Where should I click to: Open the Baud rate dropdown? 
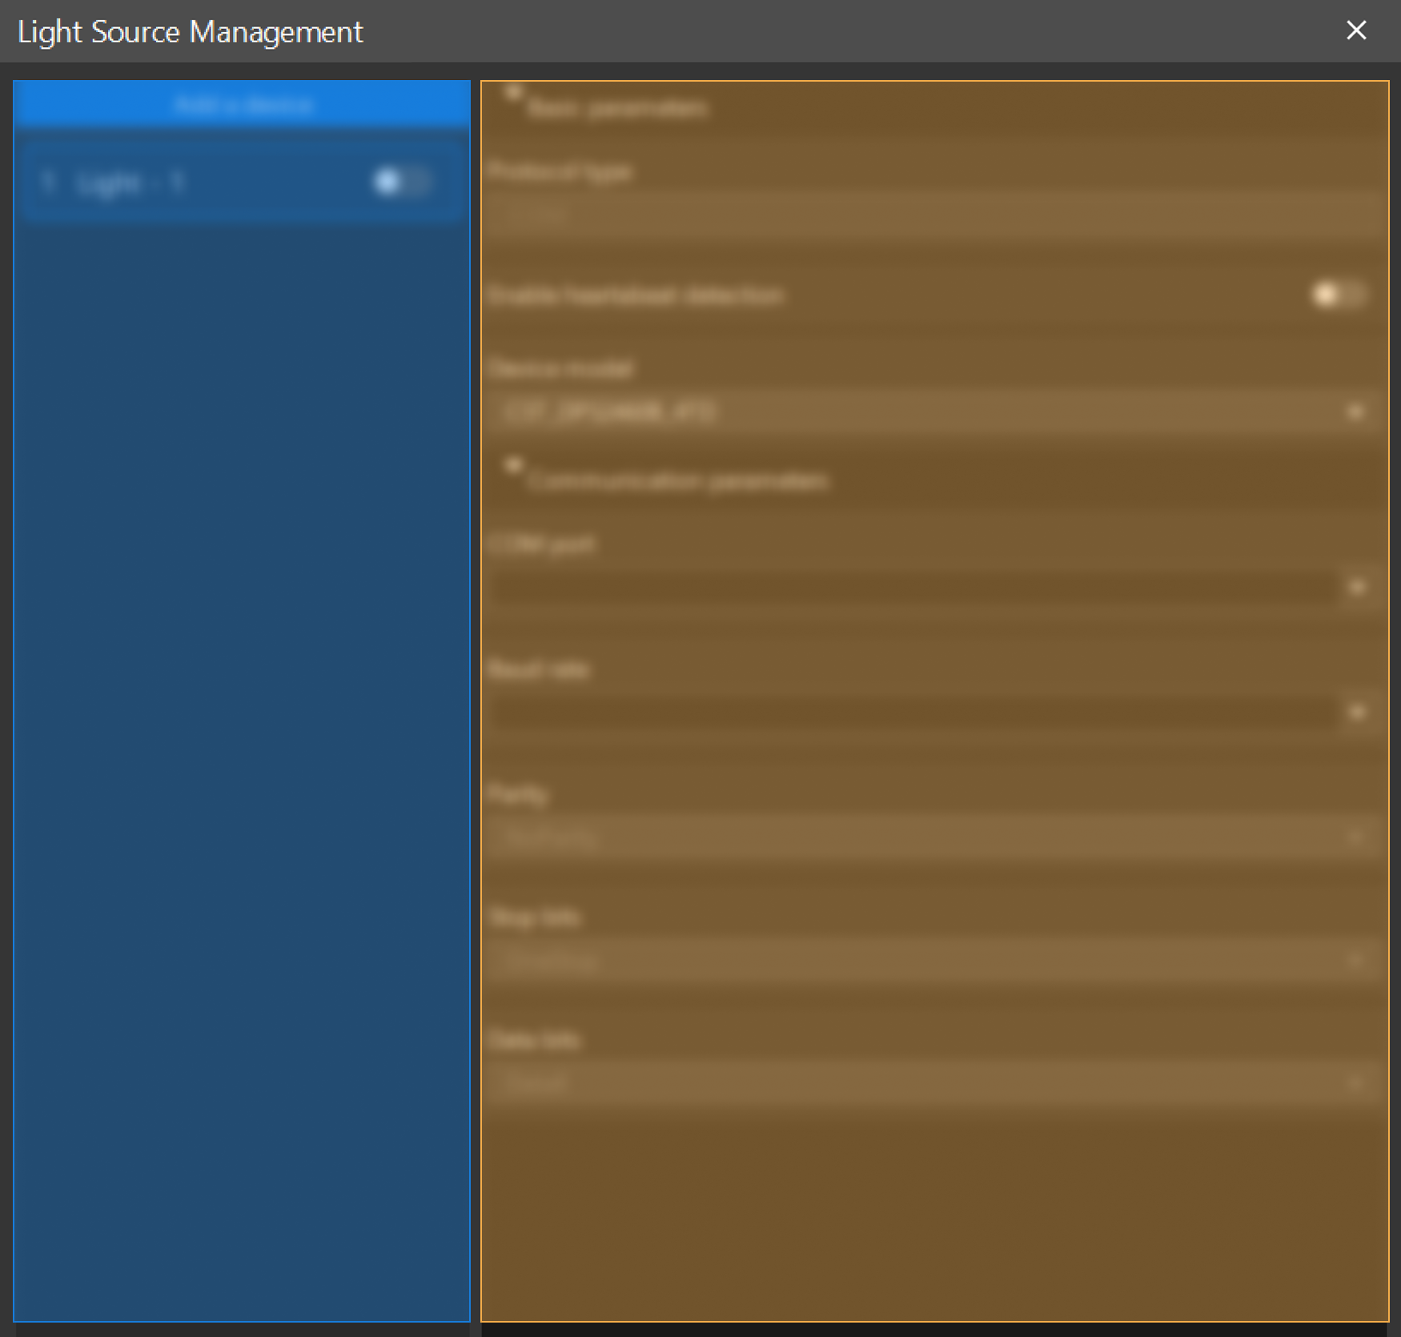click(929, 712)
